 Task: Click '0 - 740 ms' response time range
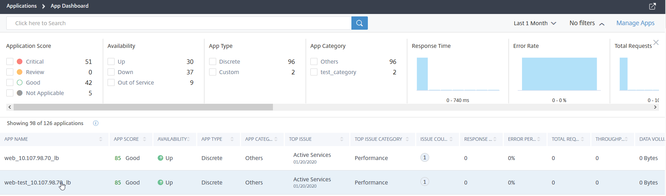[x=458, y=100]
